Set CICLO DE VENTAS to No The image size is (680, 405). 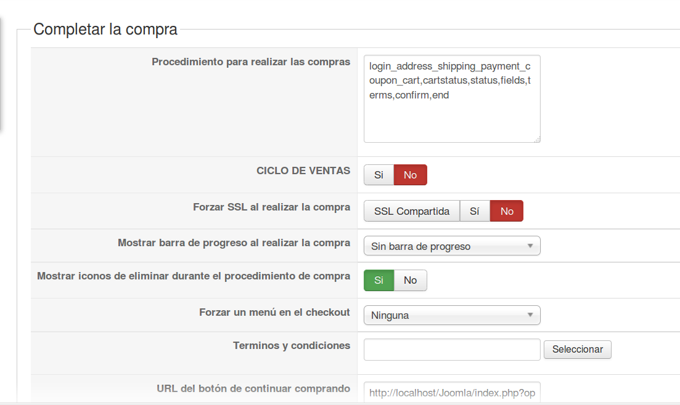[x=410, y=175]
